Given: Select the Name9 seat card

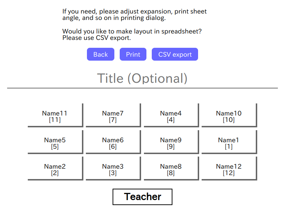Looking at the screenshot, I should [171, 142].
